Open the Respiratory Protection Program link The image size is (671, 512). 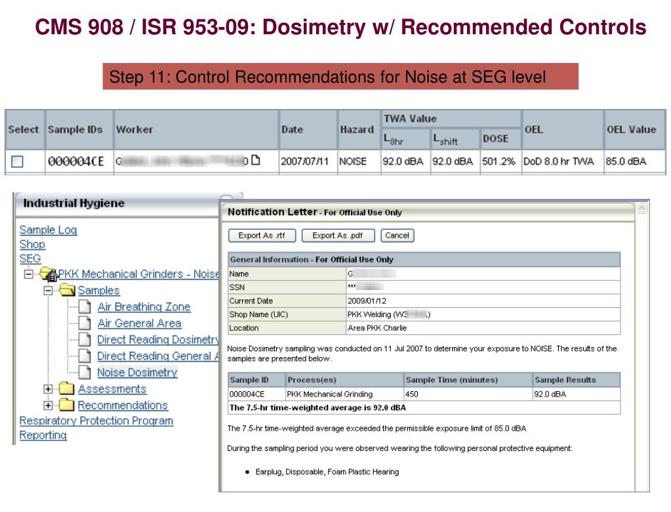(x=96, y=421)
